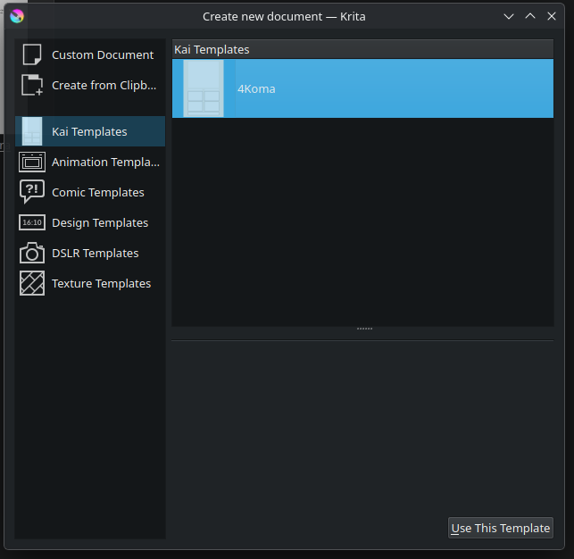Grab the splitter handle below template list
This screenshot has width=574, height=559.
[363, 329]
